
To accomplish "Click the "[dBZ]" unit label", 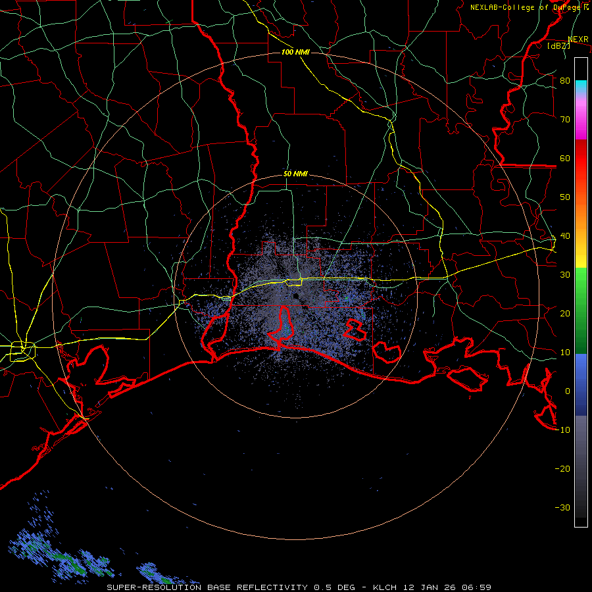I will pyautogui.click(x=559, y=45).
